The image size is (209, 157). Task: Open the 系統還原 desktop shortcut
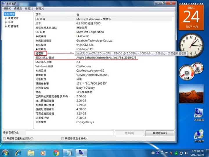(x=199, y=136)
